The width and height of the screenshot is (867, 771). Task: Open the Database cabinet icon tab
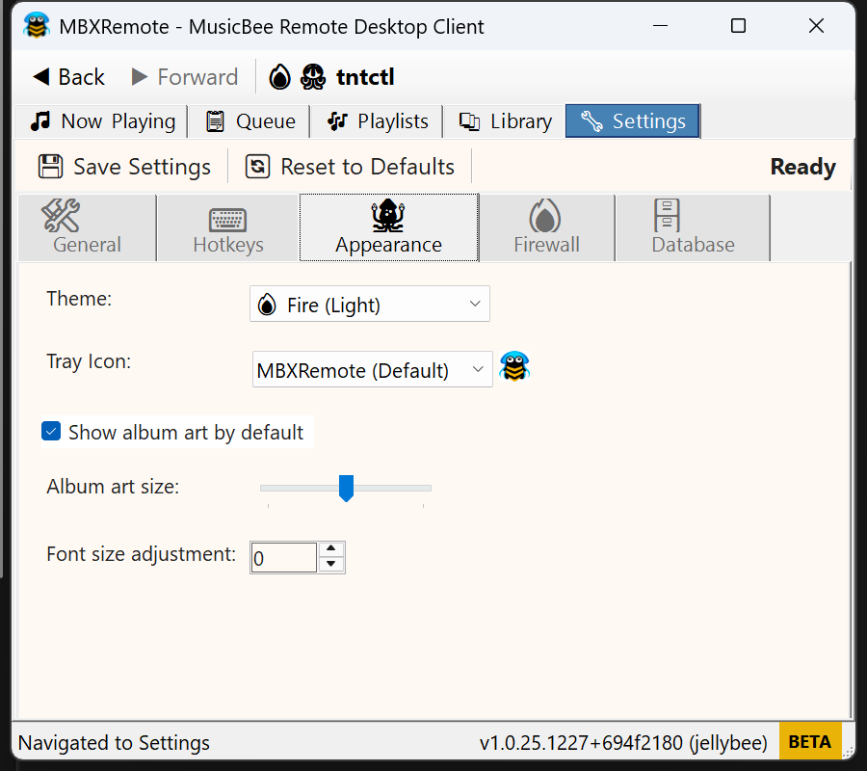(693, 227)
